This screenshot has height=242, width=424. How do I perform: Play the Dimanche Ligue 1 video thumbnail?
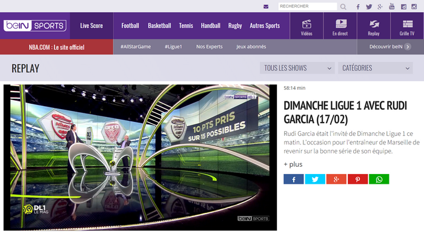click(x=140, y=158)
